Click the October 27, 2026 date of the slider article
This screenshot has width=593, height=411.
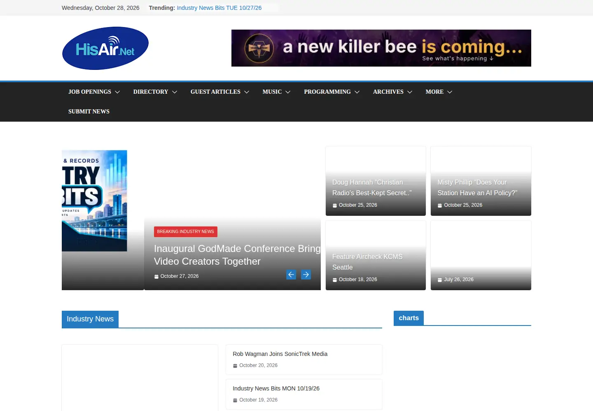coord(180,276)
